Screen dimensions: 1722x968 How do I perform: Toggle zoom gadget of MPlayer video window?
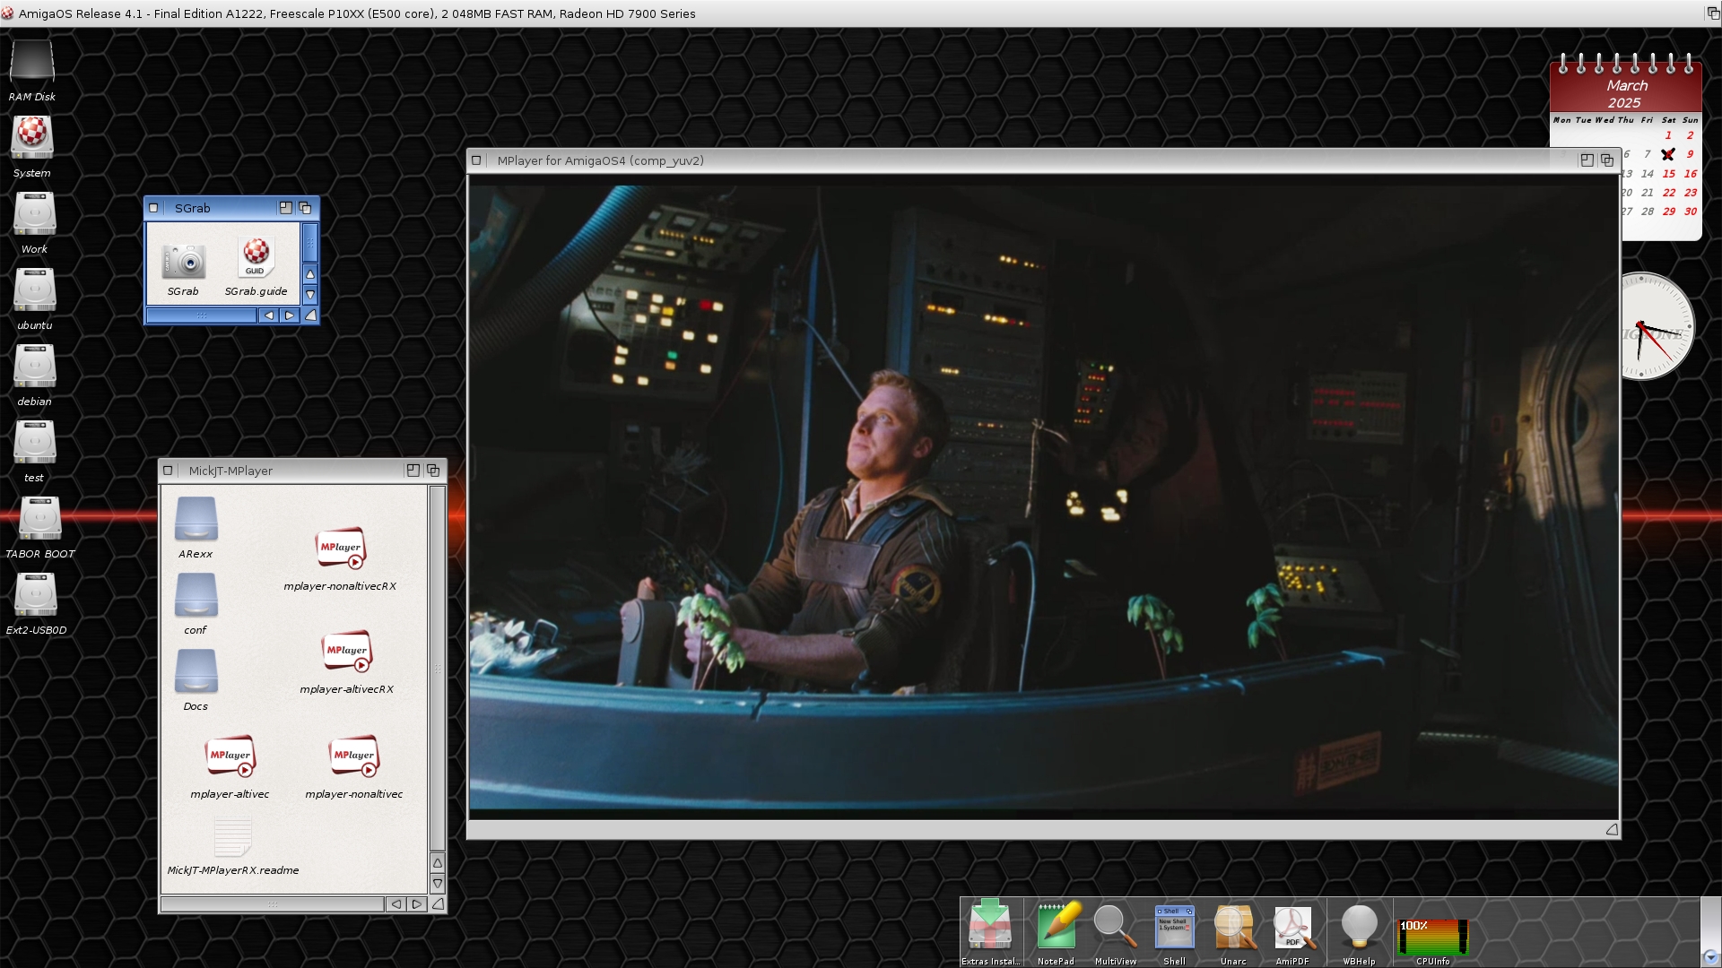click(1587, 160)
